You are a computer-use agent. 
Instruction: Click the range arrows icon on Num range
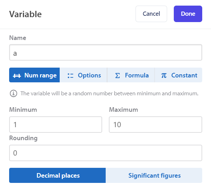17,76
